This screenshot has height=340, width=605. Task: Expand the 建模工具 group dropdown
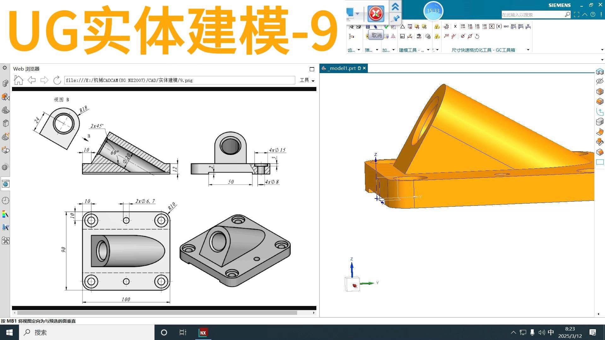[x=428, y=50]
